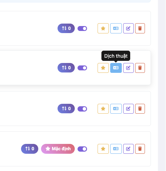
Task: Set second row as default using star
Action: tap(103, 68)
